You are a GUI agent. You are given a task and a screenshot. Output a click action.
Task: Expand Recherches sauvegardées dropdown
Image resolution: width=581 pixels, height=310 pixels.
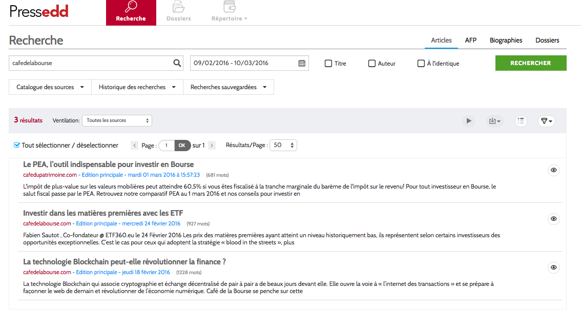[229, 87]
